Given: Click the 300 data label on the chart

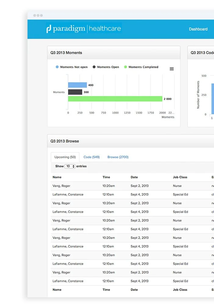Looking at the screenshot, I should click(86, 92).
